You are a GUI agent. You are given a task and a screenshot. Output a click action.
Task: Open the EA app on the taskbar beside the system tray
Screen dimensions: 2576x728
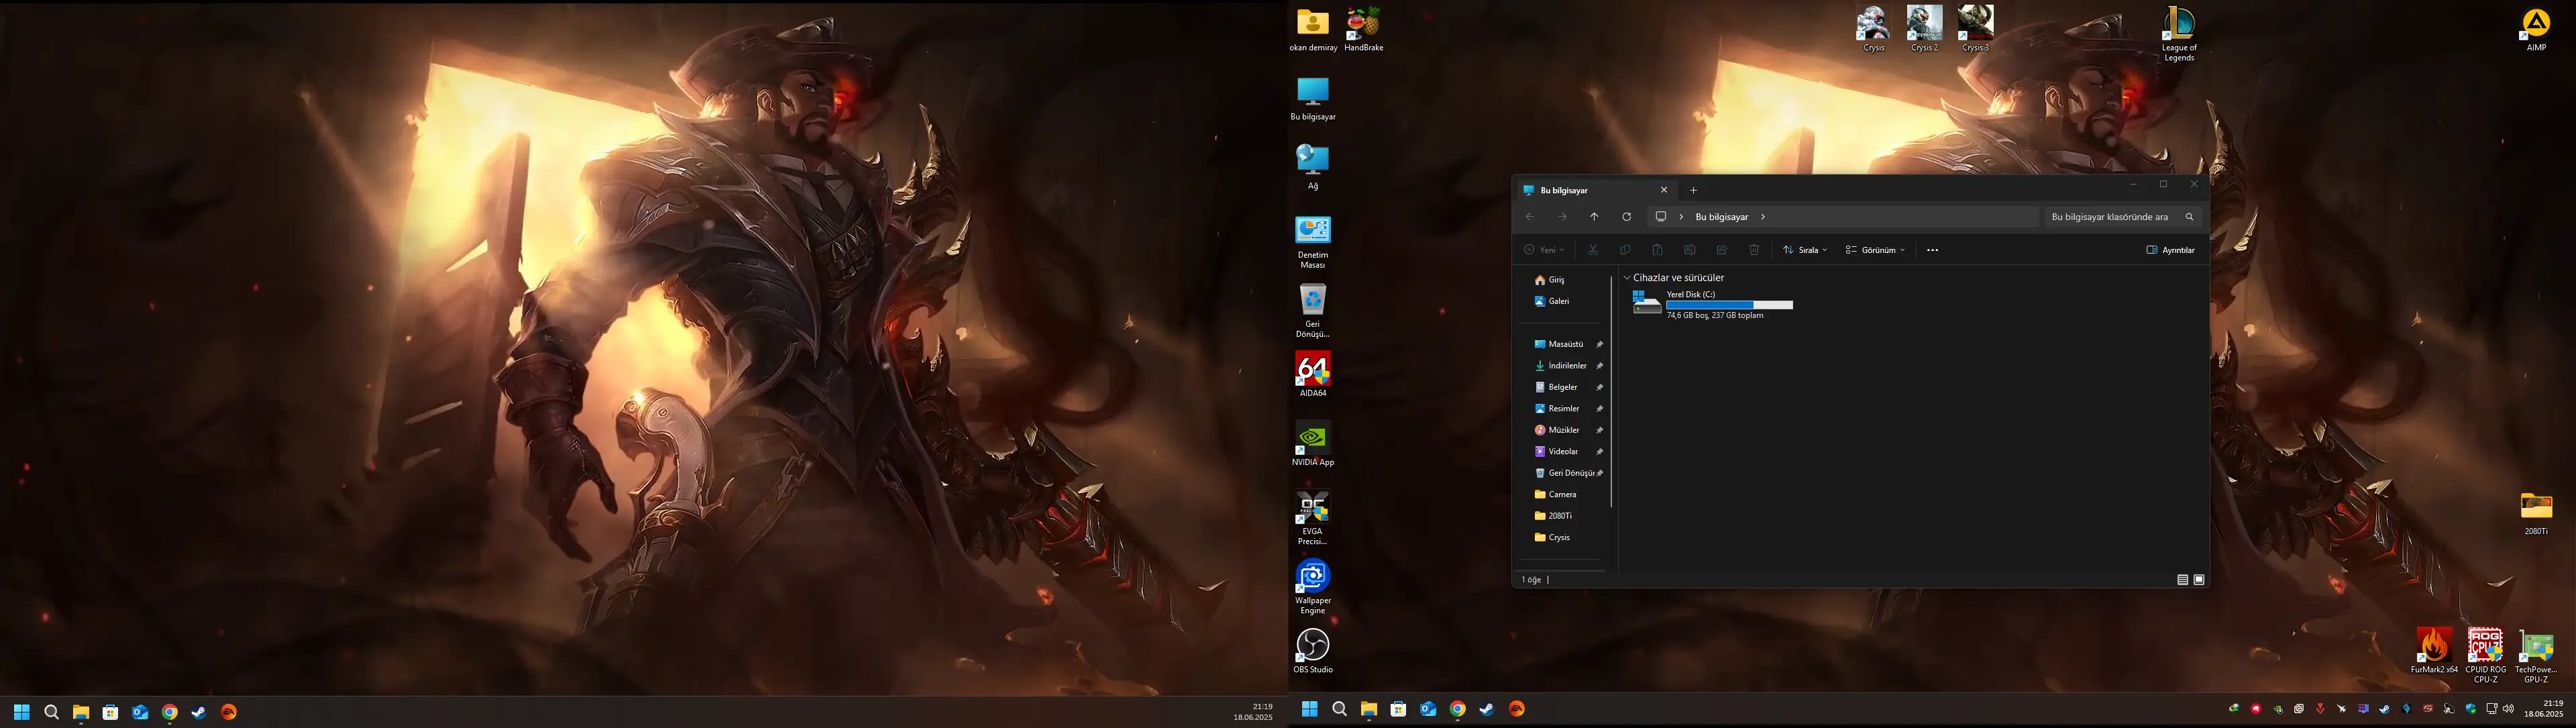1517,709
